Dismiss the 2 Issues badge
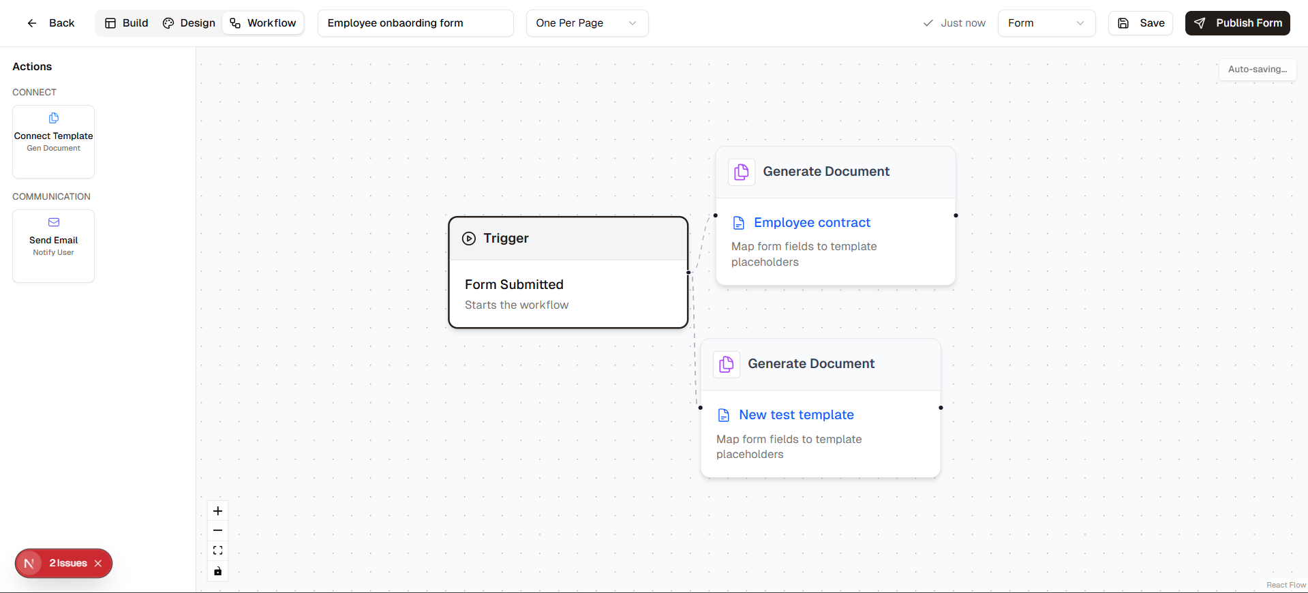The width and height of the screenshot is (1308, 593). click(98, 564)
